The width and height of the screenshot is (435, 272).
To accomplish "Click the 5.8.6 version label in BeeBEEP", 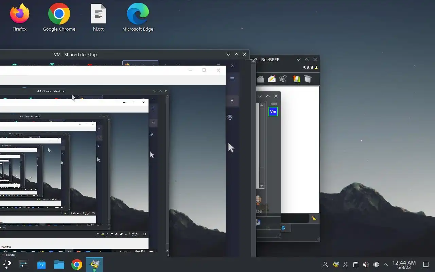I will pos(308,68).
